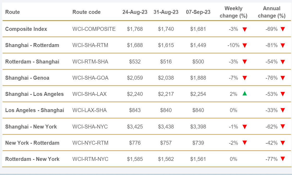The image size is (292, 175).
Task: Select the $3,398 Shanghai - New York price
Action: (198, 127)
